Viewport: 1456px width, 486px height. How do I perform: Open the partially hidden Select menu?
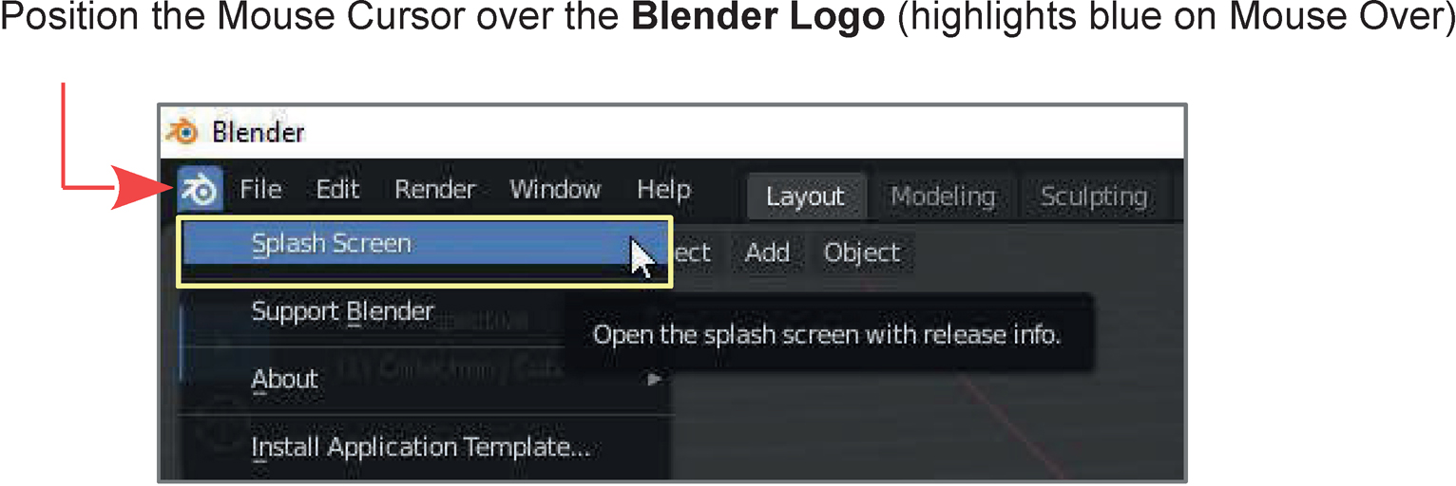click(690, 252)
